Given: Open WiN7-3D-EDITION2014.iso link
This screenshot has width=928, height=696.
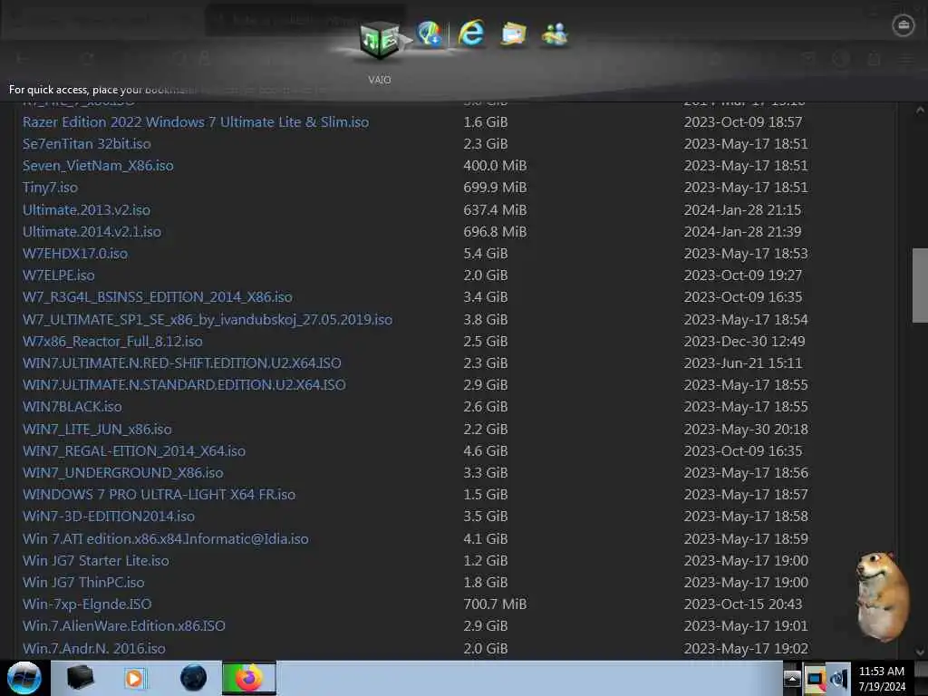Looking at the screenshot, I should coord(109,516).
